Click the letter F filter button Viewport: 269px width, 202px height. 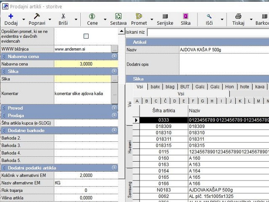[x=193, y=101]
